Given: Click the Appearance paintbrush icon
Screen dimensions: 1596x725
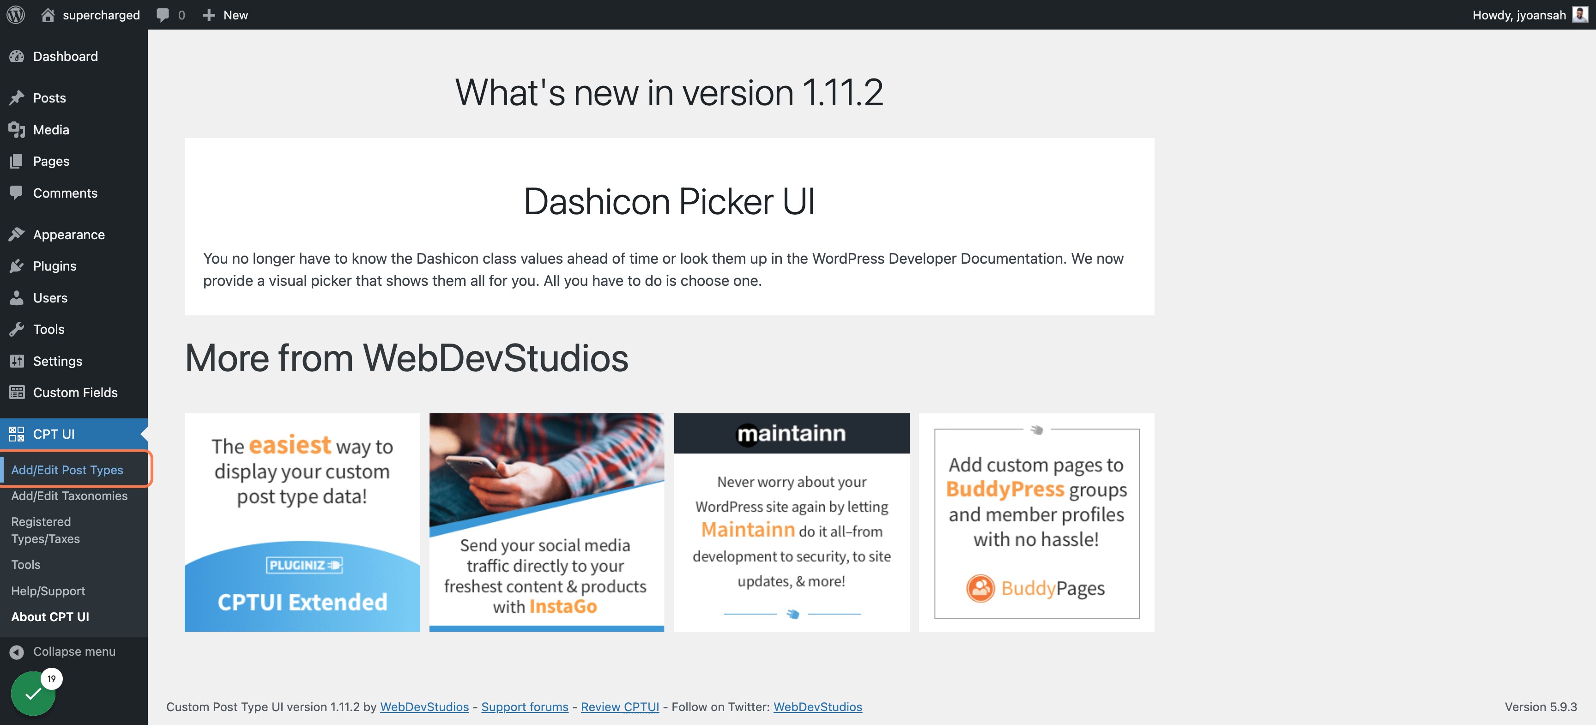Looking at the screenshot, I should [x=17, y=234].
